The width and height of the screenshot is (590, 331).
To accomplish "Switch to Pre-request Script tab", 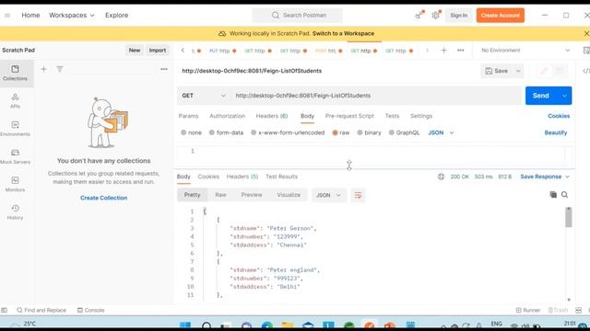I will [349, 116].
